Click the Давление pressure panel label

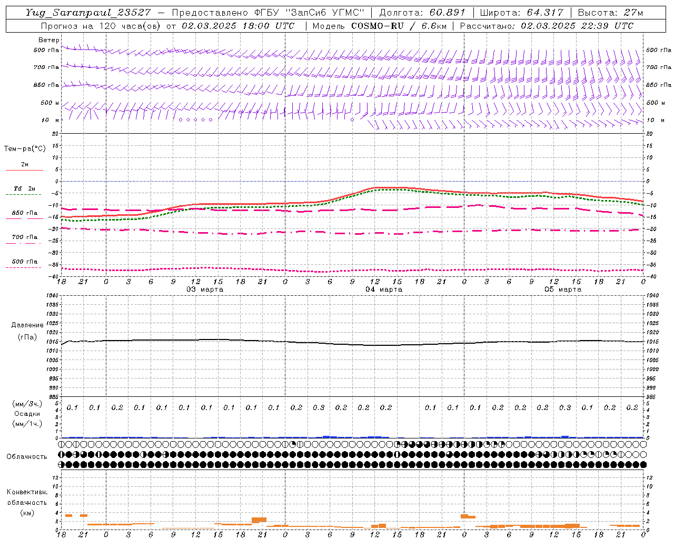[27, 325]
